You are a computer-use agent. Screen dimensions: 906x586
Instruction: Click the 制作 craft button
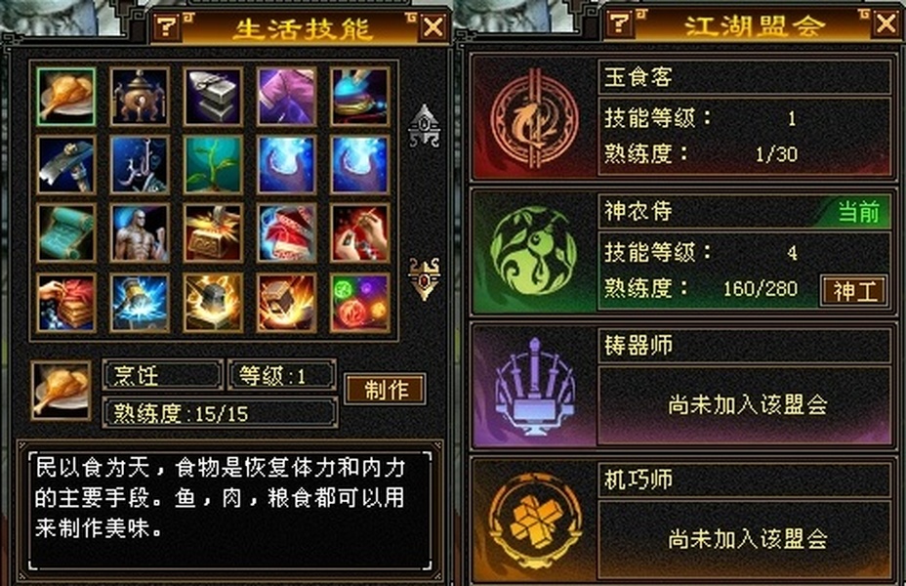[386, 389]
